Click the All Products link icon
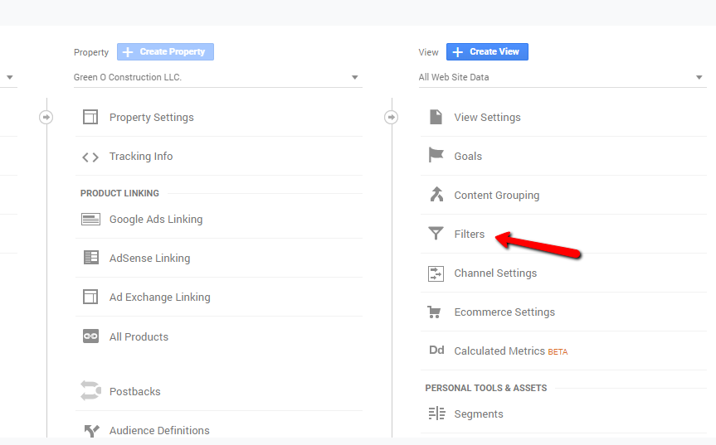This screenshot has width=716, height=445. (90, 336)
